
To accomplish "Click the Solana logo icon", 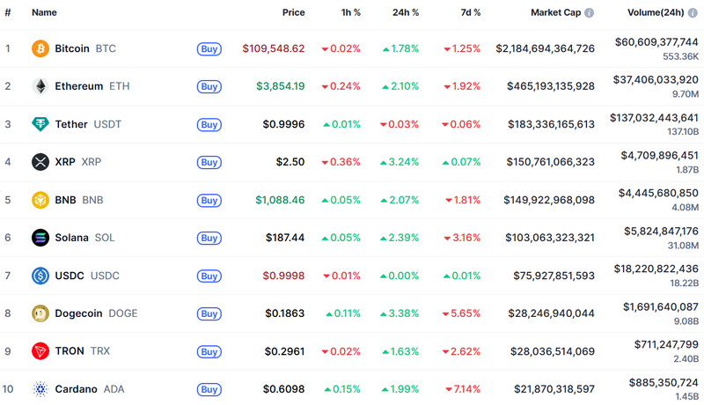I will click(x=40, y=238).
